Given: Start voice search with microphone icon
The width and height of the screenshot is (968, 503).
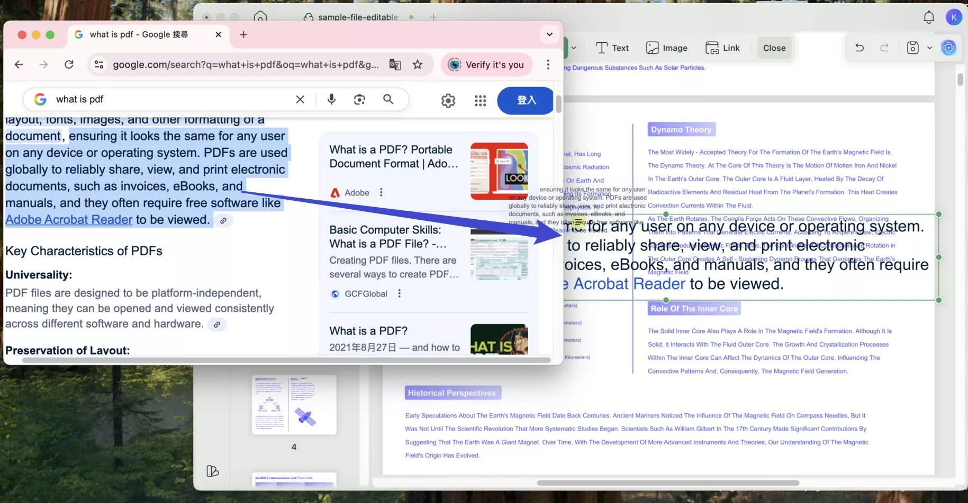Looking at the screenshot, I should [331, 99].
